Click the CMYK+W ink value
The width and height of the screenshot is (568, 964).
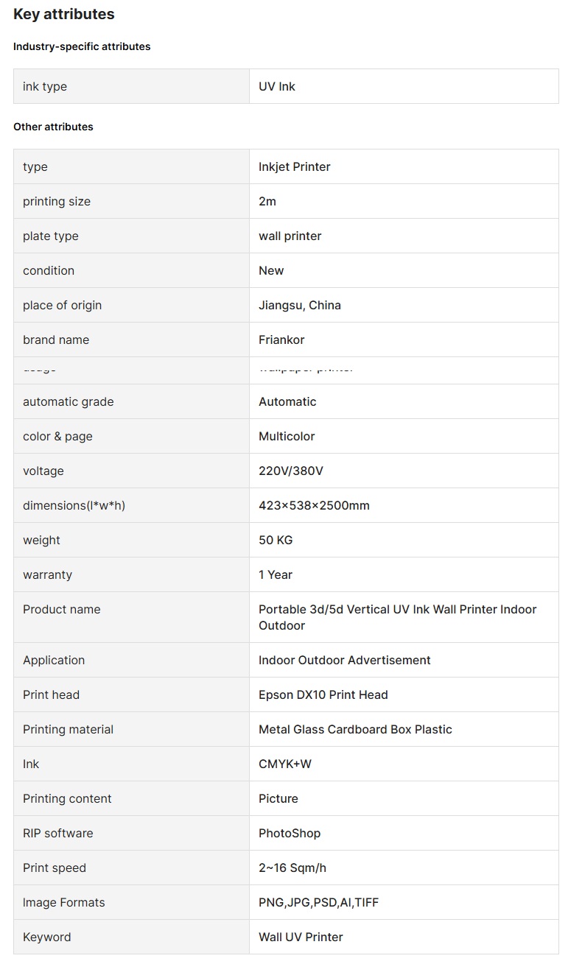pyautogui.click(x=284, y=764)
